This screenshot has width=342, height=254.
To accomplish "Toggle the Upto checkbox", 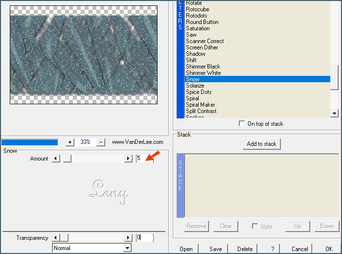I will 255,226.
